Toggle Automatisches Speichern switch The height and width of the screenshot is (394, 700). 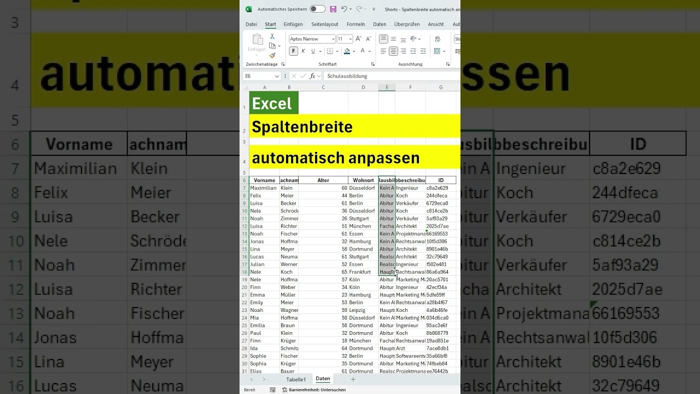click(317, 9)
